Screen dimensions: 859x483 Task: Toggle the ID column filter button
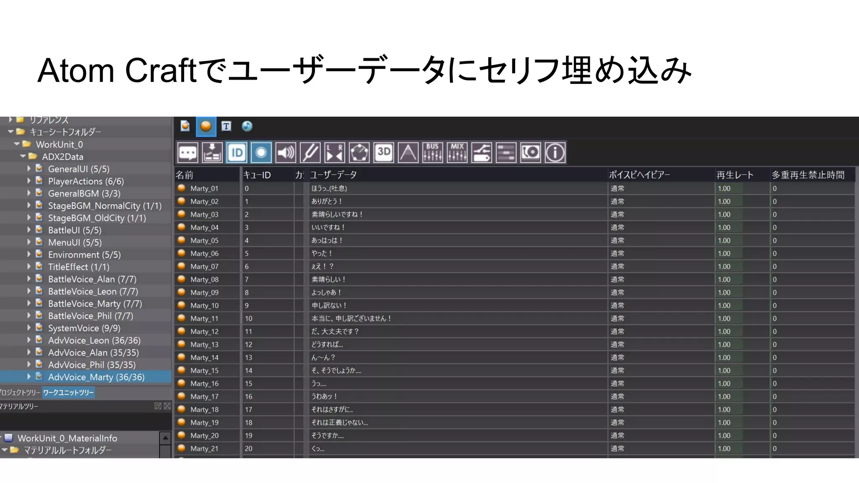(x=237, y=153)
